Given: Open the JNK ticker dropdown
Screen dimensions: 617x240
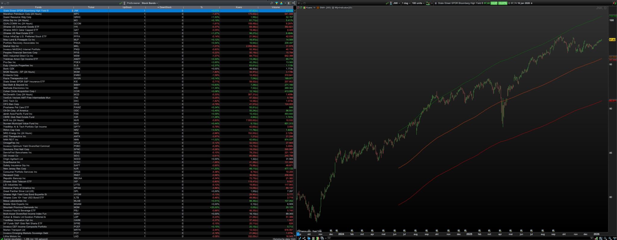Looking at the screenshot, I should pos(396,3).
